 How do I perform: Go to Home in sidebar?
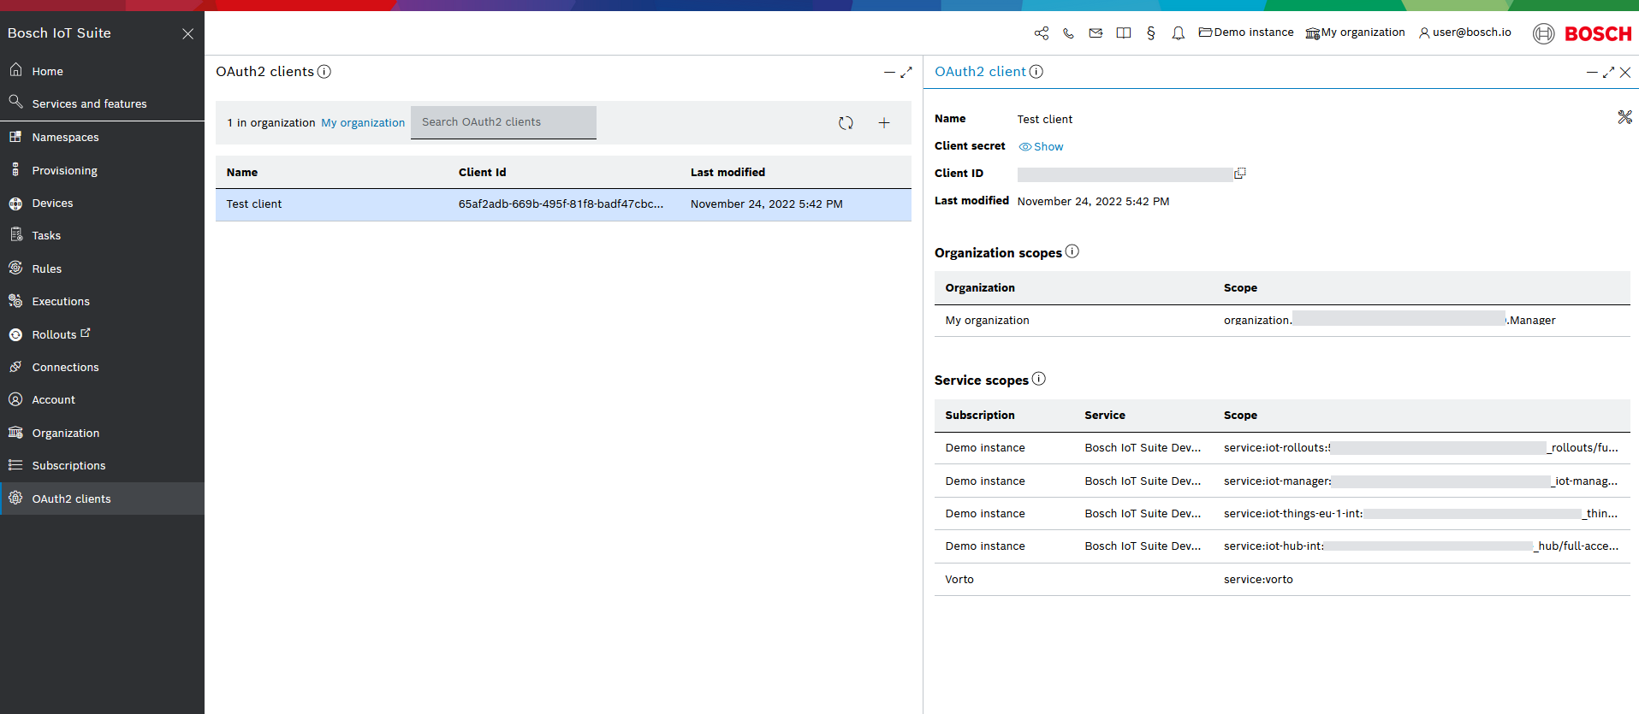(x=102, y=71)
